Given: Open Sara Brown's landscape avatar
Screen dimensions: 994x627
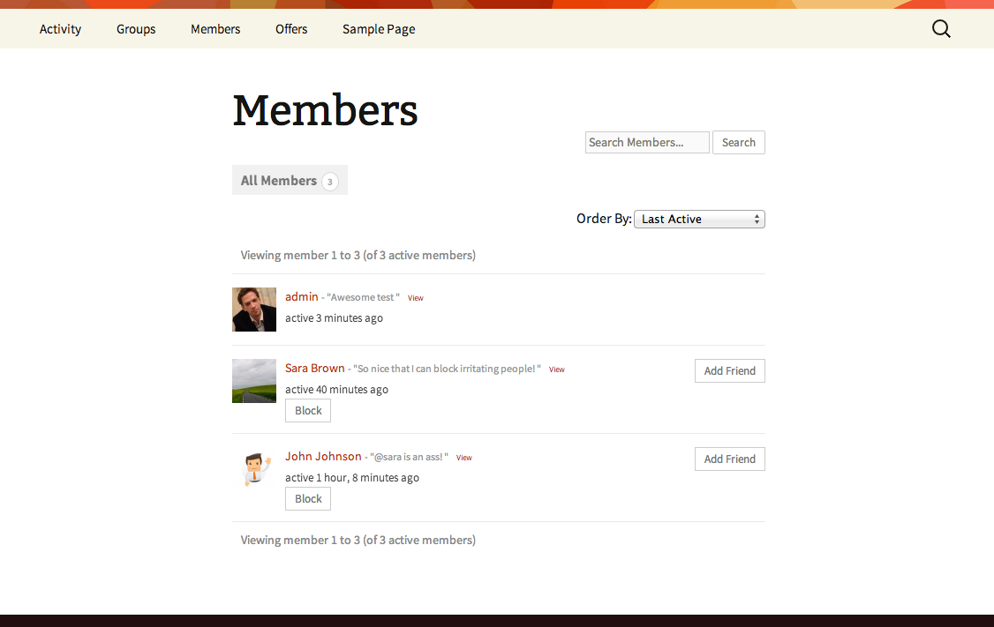Looking at the screenshot, I should (x=254, y=381).
